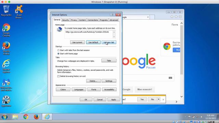Show hidden system tray icons

pos(185,117)
